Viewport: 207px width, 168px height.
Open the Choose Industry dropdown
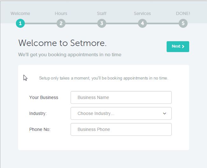(x=121, y=113)
